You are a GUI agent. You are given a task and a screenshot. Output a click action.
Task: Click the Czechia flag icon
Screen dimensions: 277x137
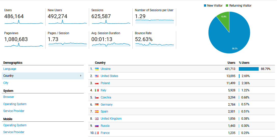tap(97, 97)
